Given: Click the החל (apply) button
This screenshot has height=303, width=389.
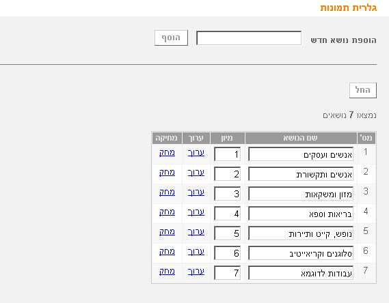Looking at the screenshot, I should point(363,90).
